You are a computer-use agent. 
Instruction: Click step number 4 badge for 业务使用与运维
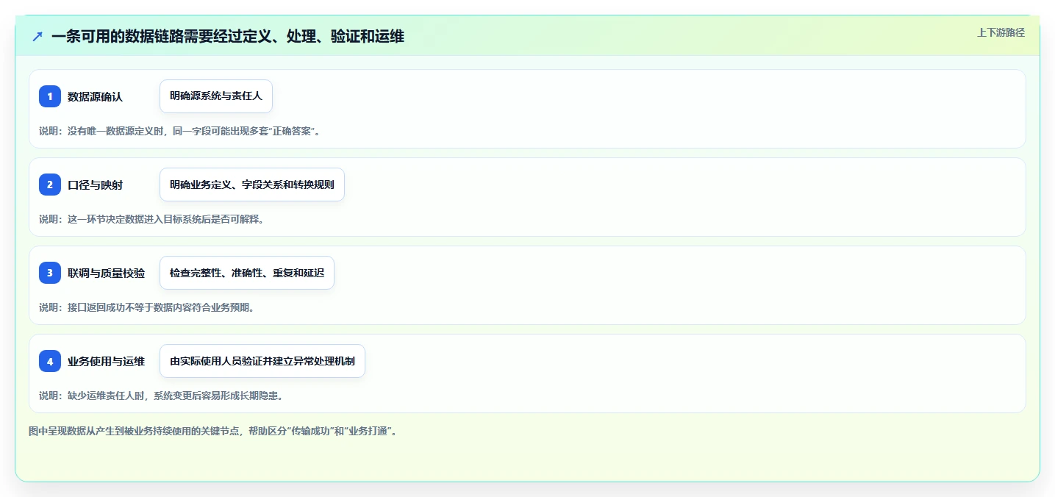click(x=50, y=361)
